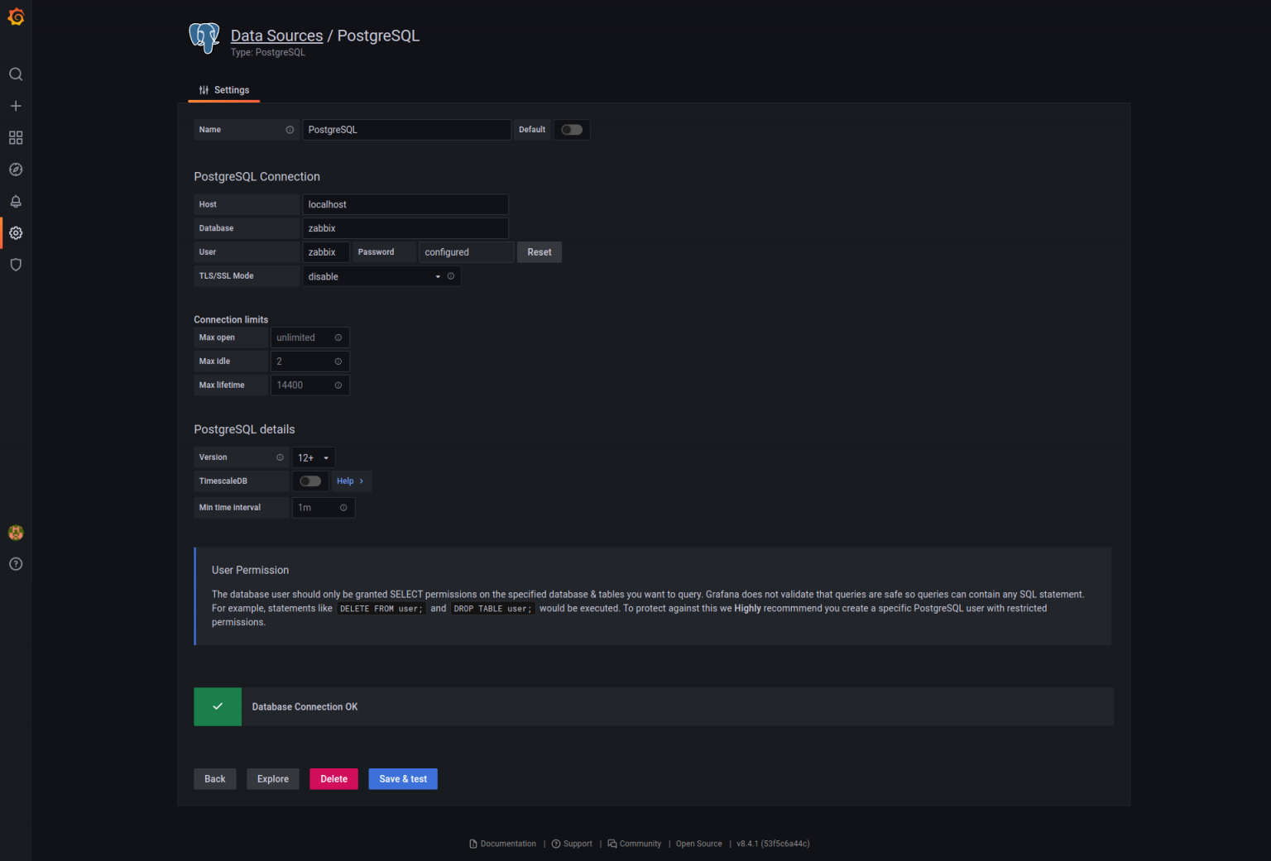Focus the Max lifetime input
Screen dimensions: 1271x861
coord(310,385)
